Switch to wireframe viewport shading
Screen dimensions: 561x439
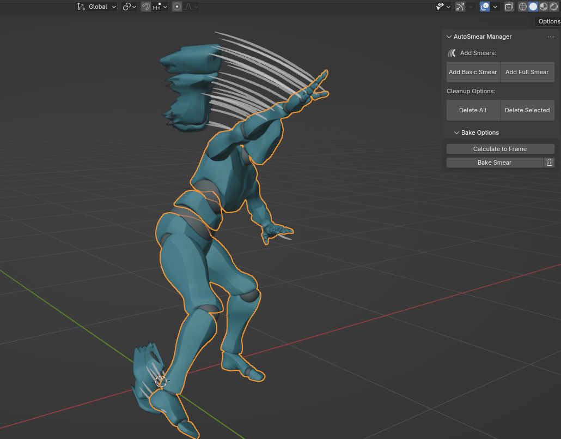pos(523,7)
